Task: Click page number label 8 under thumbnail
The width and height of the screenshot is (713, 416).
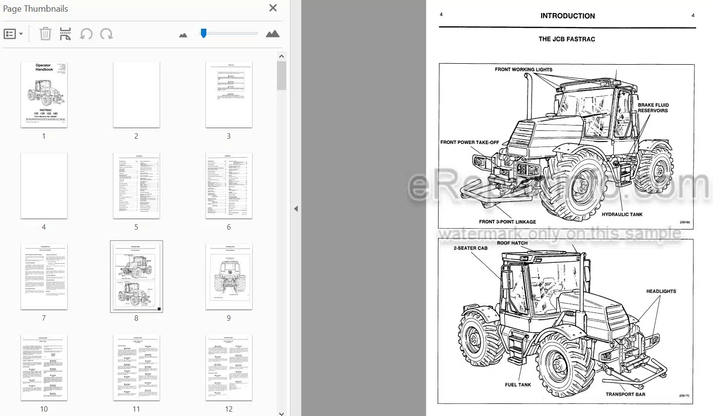Action: [136, 318]
